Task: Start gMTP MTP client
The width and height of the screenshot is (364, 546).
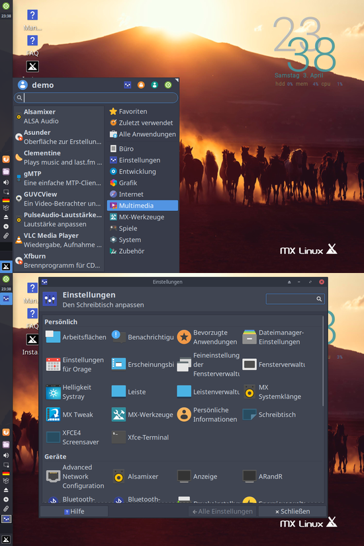Action: click(59, 178)
